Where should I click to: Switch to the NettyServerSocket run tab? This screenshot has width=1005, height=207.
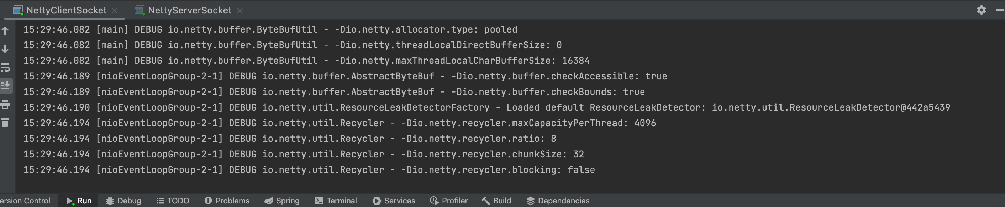click(x=189, y=11)
